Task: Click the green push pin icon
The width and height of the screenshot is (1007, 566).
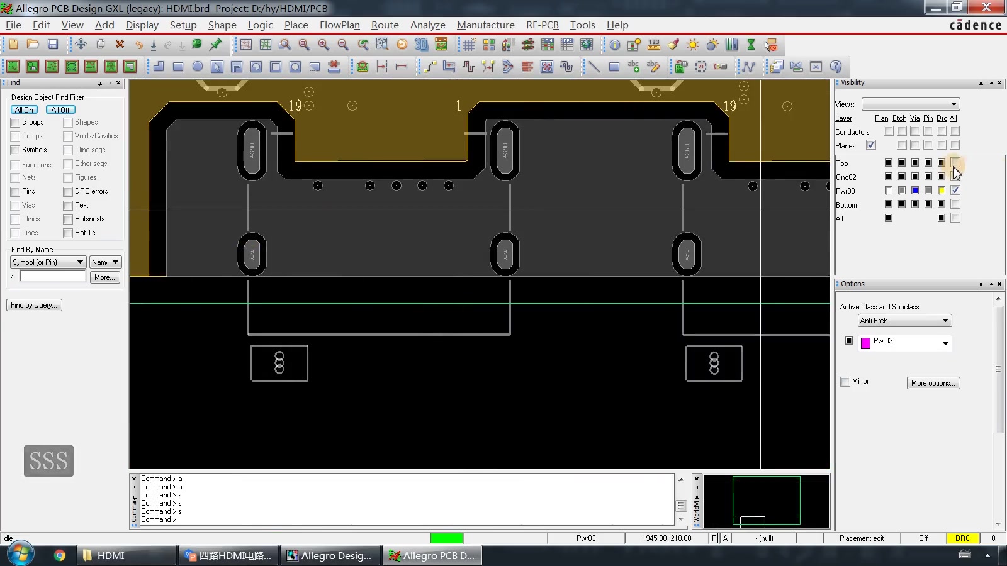Action: [216, 45]
